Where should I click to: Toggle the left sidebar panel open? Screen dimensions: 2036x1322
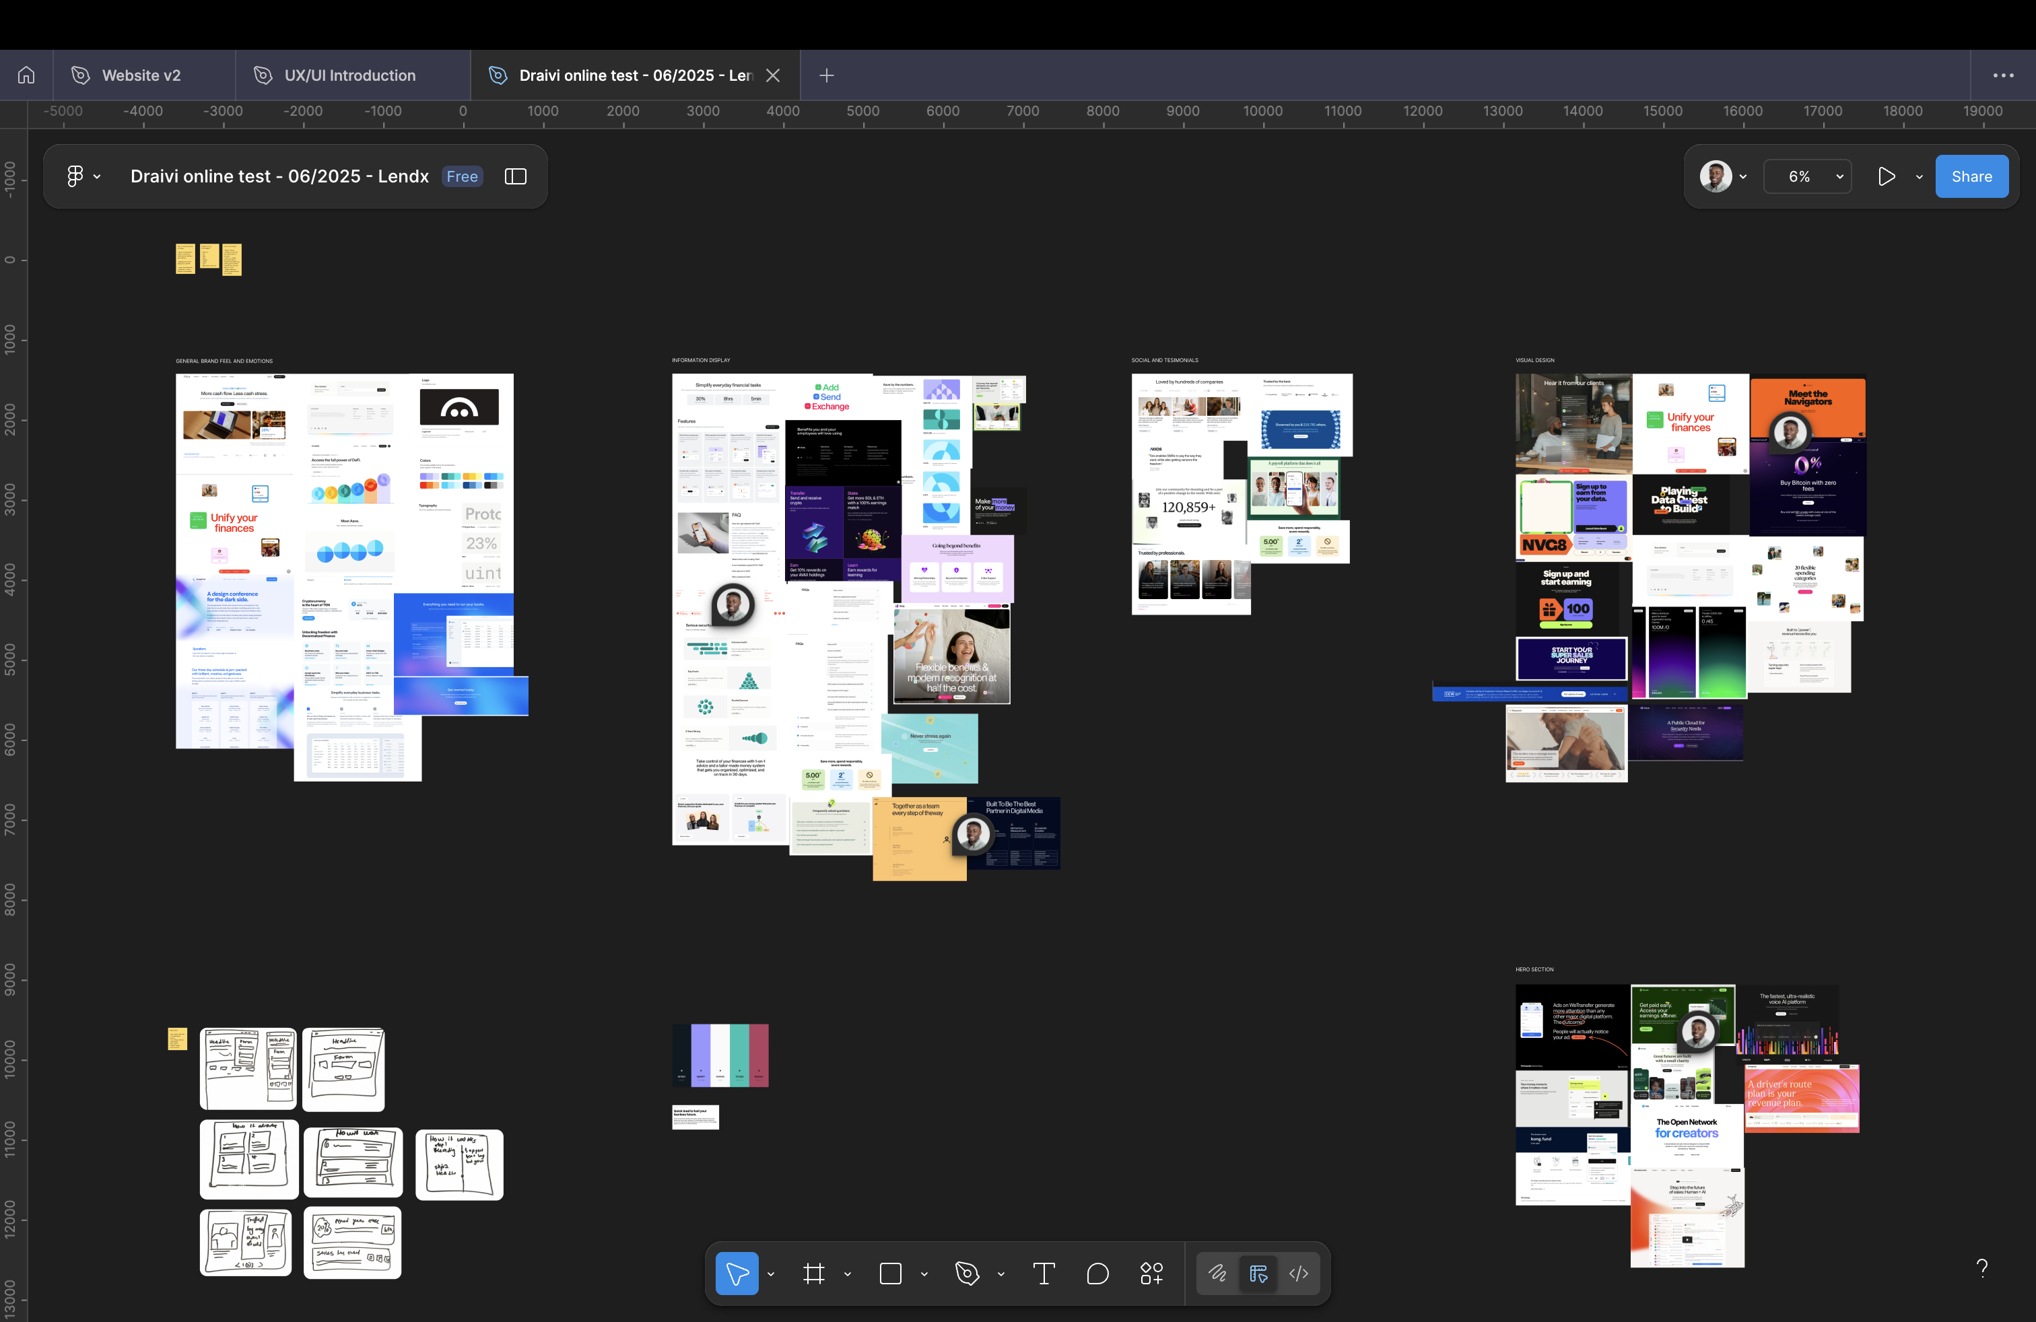click(x=516, y=176)
